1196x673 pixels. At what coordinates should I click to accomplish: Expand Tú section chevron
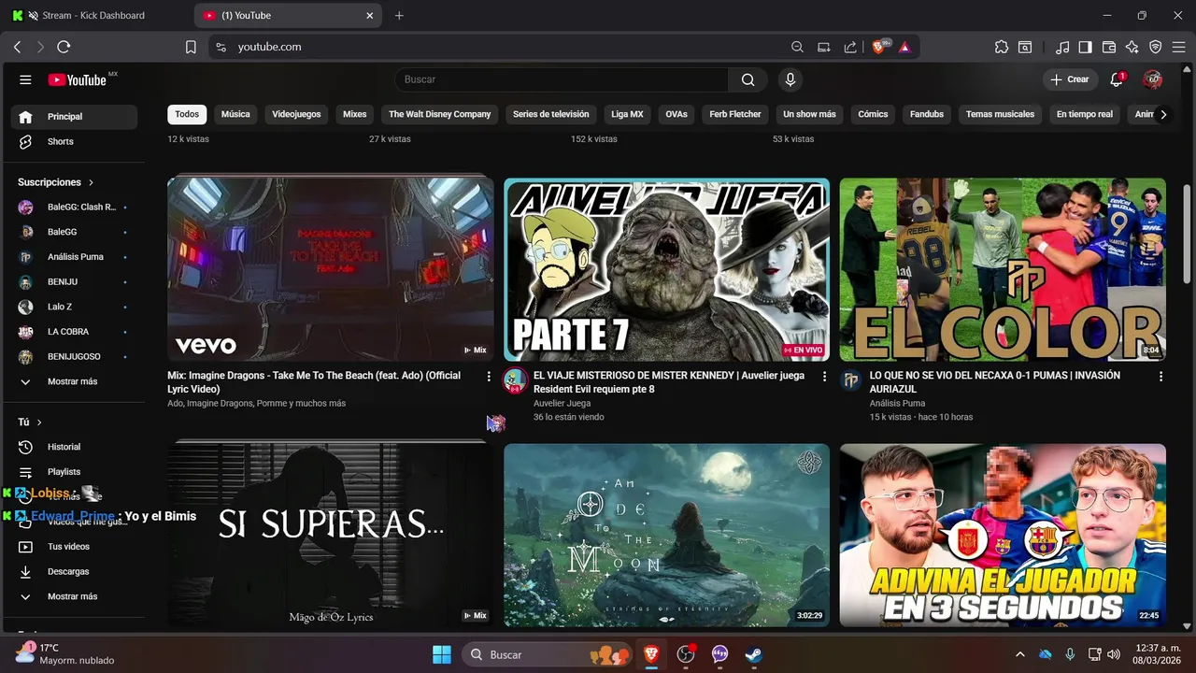(39, 422)
